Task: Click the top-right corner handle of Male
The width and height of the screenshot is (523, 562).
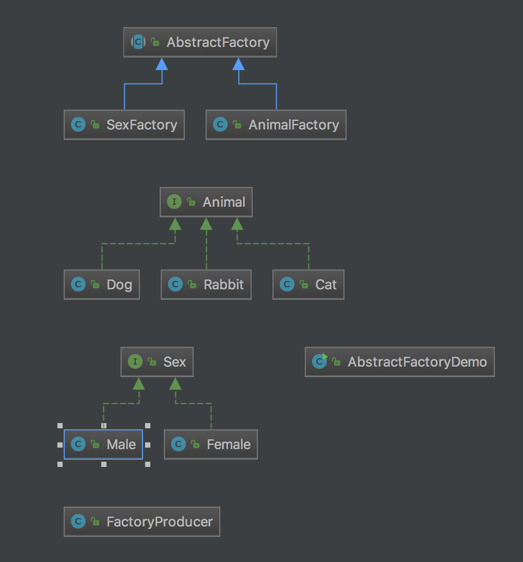Action: 148,426
